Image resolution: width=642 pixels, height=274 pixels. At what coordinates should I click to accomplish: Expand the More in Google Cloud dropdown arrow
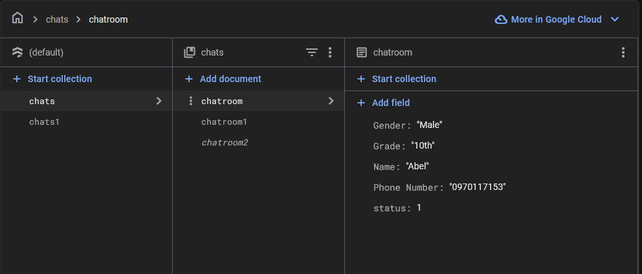coord(615,19)
